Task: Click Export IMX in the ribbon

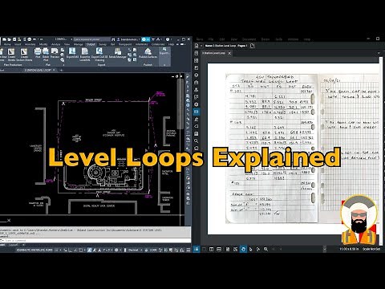Action: pyautogui.click(x=72, y=53)
